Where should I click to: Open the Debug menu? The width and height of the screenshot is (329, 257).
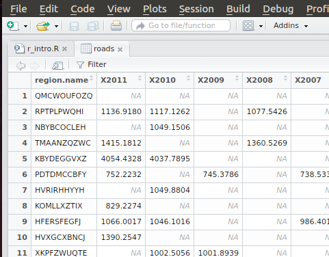[x=278, y=9]
